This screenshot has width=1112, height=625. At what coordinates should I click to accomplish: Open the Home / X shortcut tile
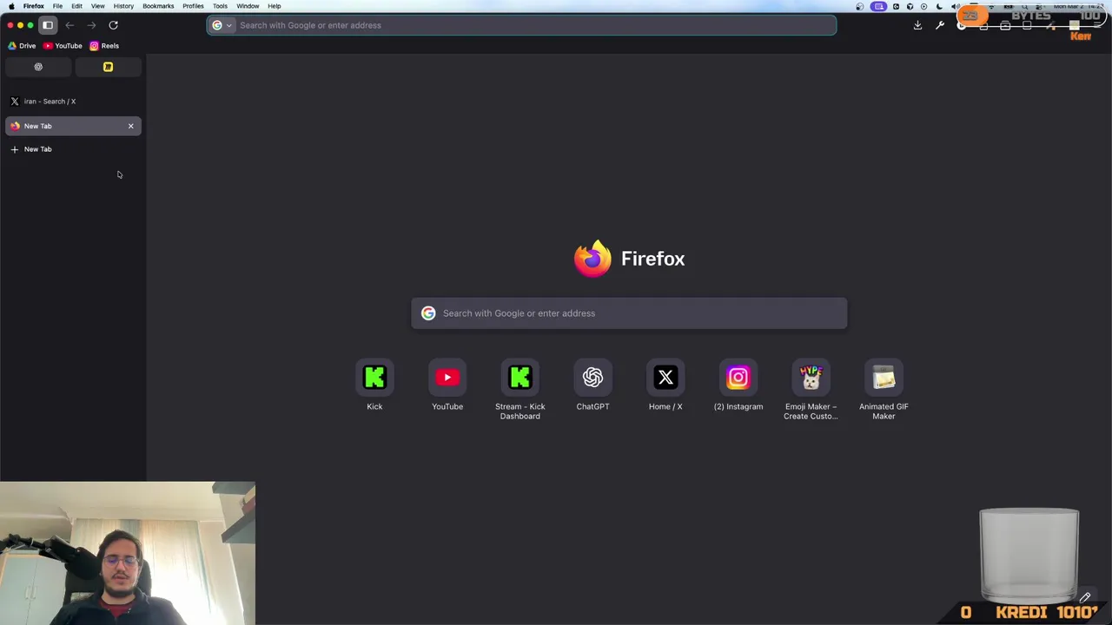pyautogui.click(x=665, y=386)
